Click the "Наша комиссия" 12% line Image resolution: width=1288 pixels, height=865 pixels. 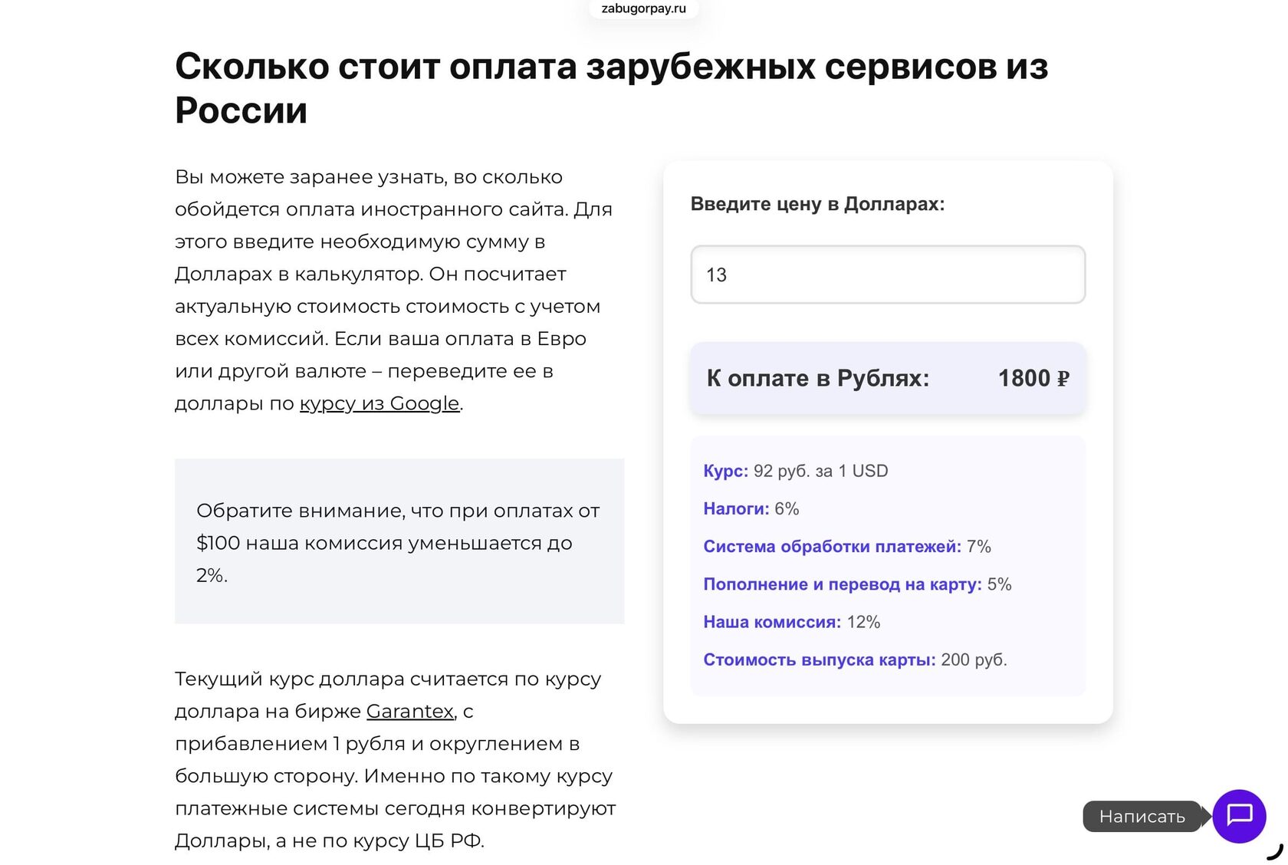[x=791, y=622]
